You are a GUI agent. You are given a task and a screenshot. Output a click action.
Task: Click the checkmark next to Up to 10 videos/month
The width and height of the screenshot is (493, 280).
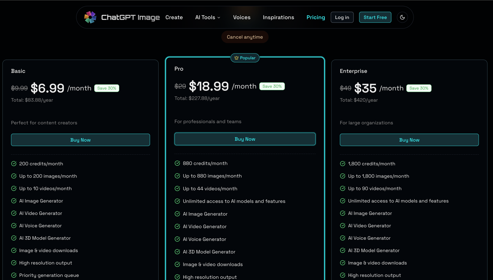(14, 189)
